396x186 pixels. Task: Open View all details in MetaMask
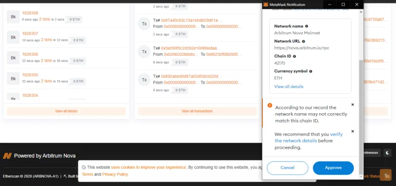289,86
